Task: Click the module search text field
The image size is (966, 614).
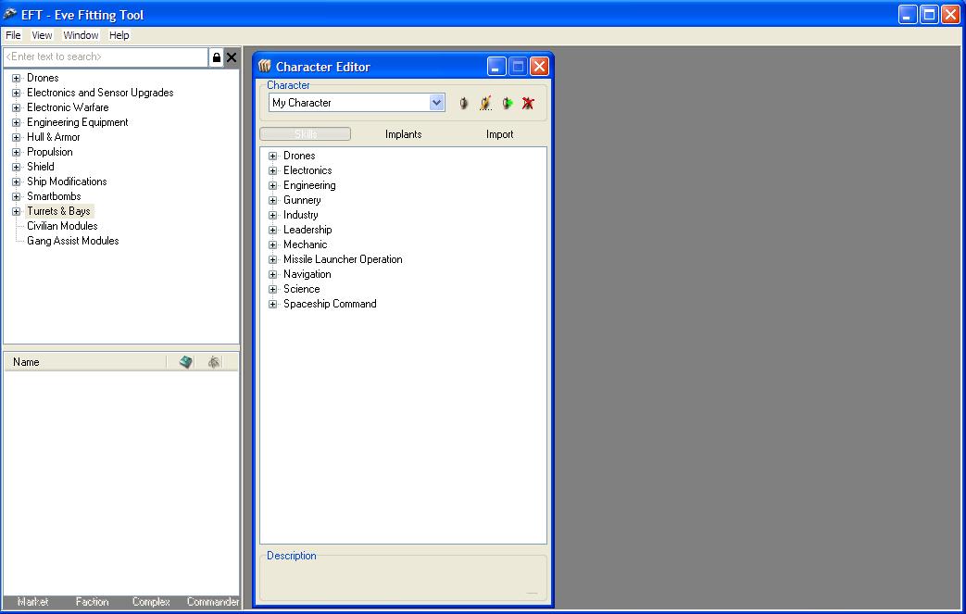Action: point(106,56)
